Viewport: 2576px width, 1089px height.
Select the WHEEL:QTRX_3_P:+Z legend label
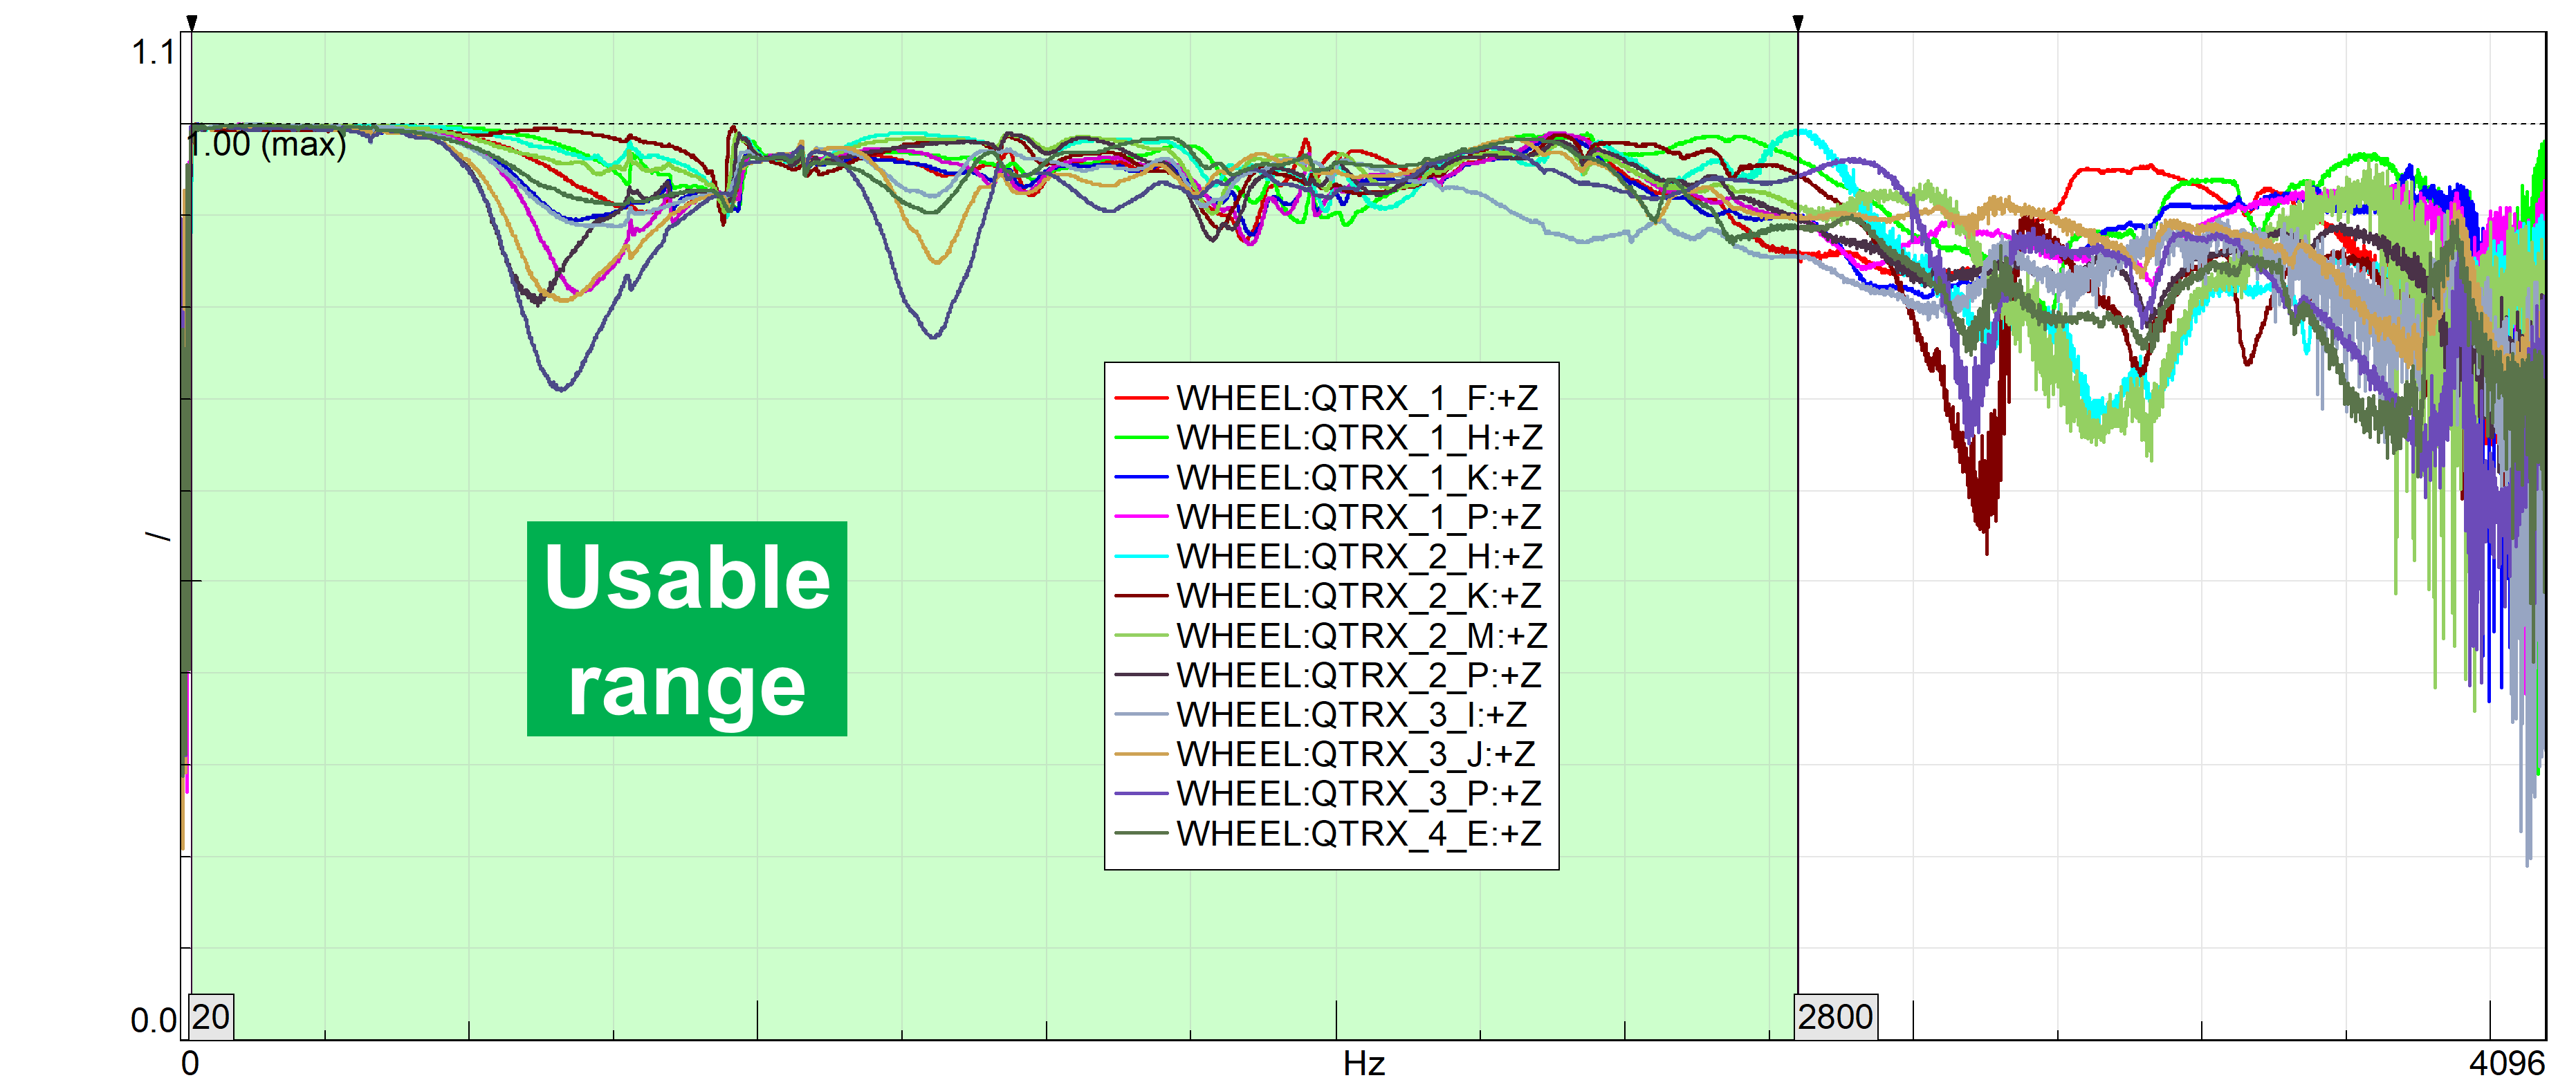pyautogui.click(x=1358, y=794)
